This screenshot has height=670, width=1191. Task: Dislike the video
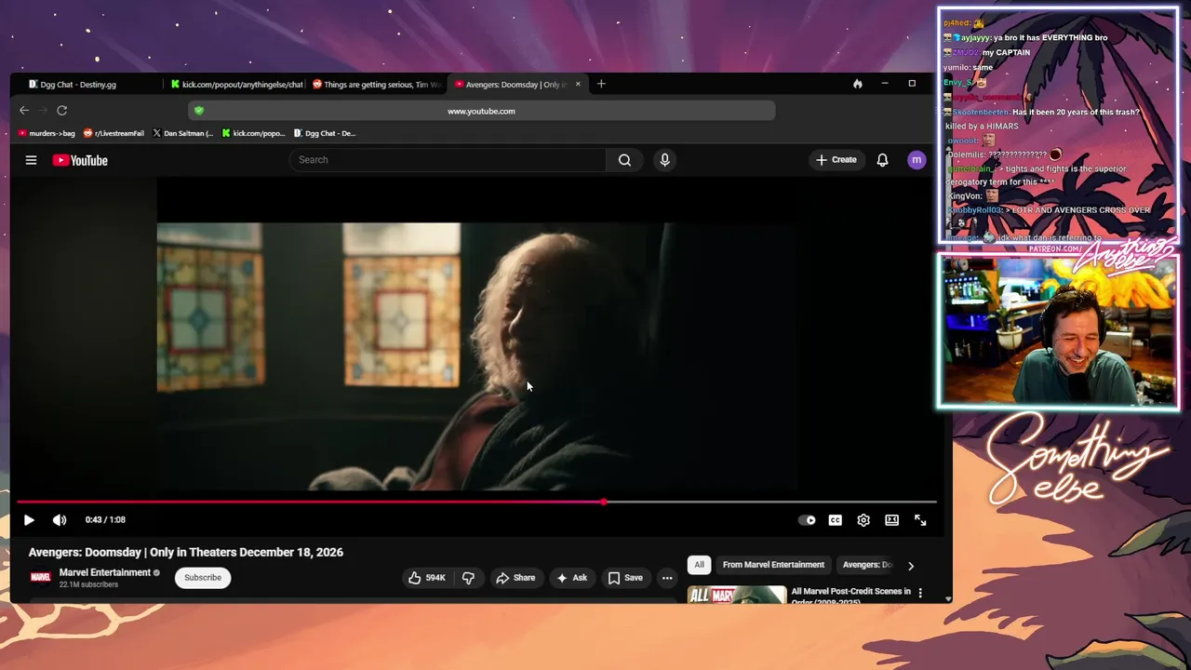tap(468, 578)
